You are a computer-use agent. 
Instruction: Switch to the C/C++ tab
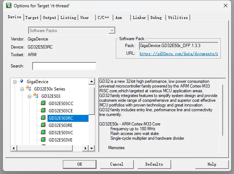click(x=103, y=18)
